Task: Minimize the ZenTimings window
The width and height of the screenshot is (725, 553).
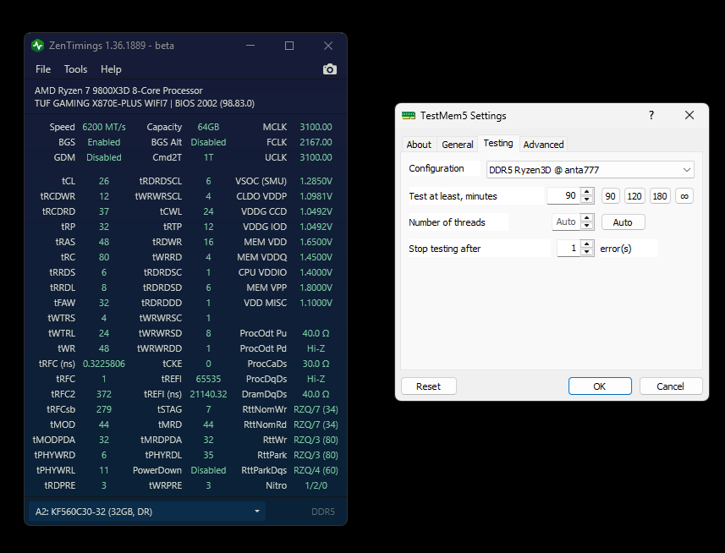Action: 250,46
